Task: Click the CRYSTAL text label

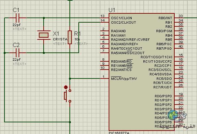Action: click(60, 39)
